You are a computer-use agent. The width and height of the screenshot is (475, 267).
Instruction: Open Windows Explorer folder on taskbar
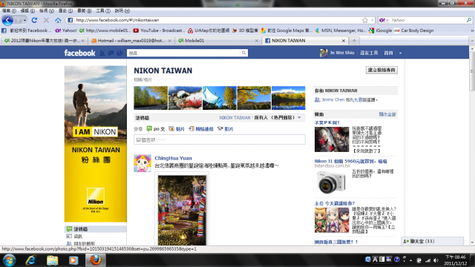coord(53,260)
